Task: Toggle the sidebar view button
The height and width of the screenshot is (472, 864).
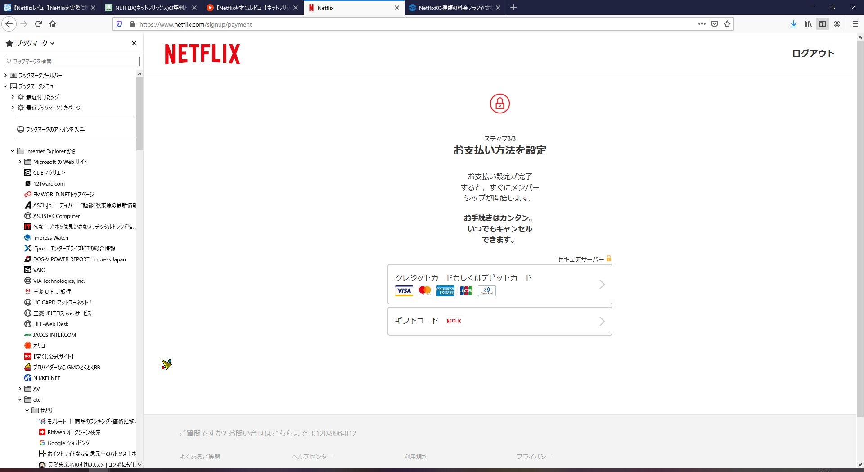Action: [x=823, y=24]
